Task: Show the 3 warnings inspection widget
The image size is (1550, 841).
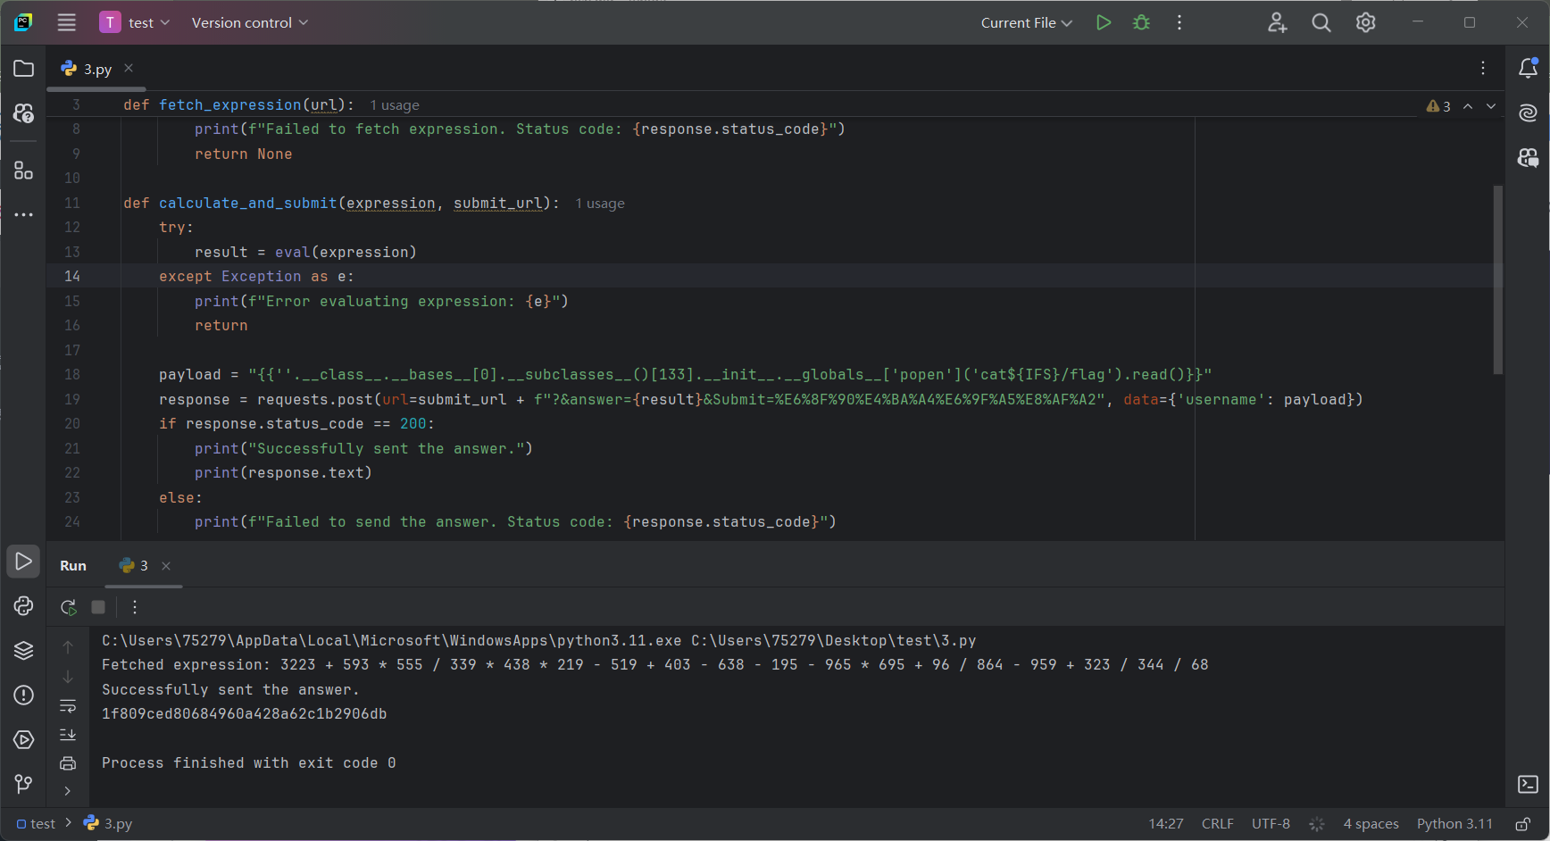Action: [1438, 106]
